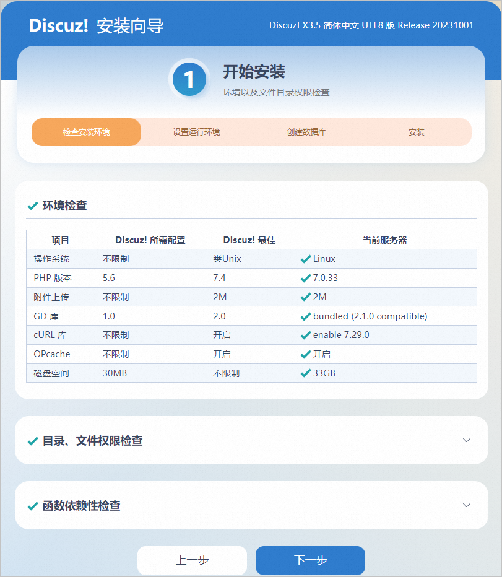502x577 pixels.
Task: Click checkmark icon next to 7.0.33
Action: click(305, 278)
